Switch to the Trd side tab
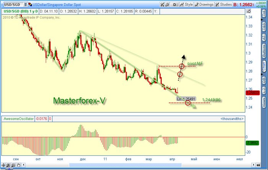Viewport: 268px width, 170px height. tap(264, 14)
